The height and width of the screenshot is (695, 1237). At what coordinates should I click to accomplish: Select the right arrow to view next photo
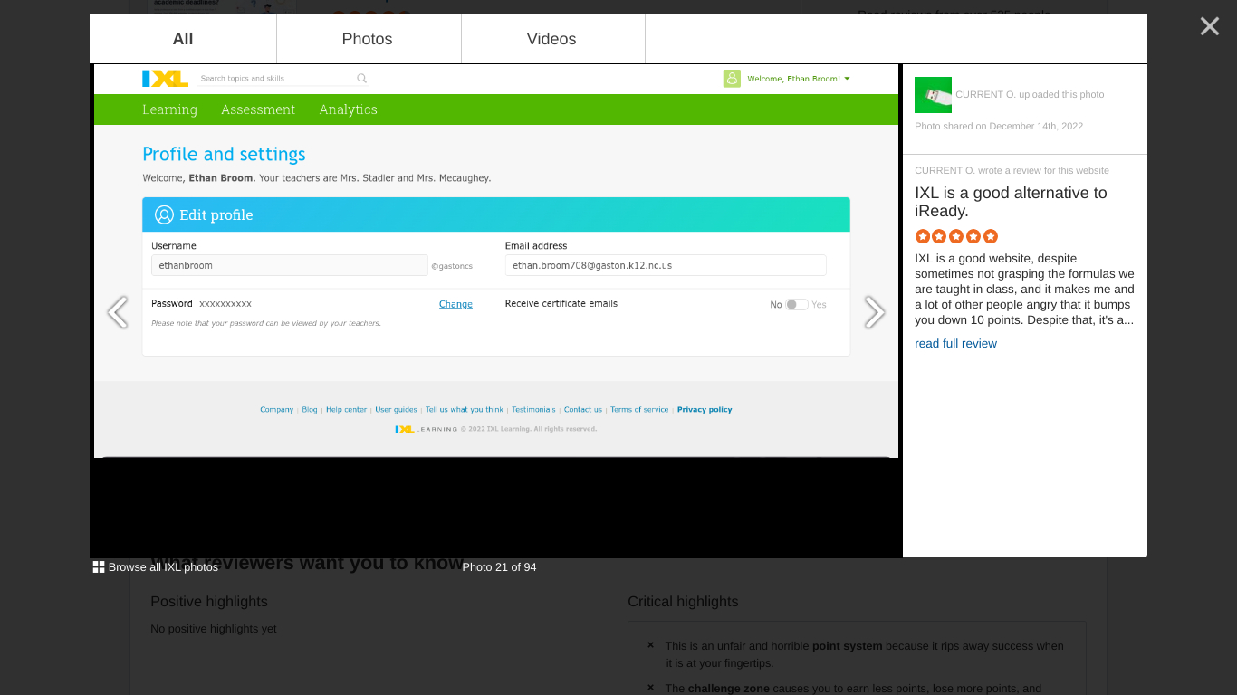pos(874,312)
